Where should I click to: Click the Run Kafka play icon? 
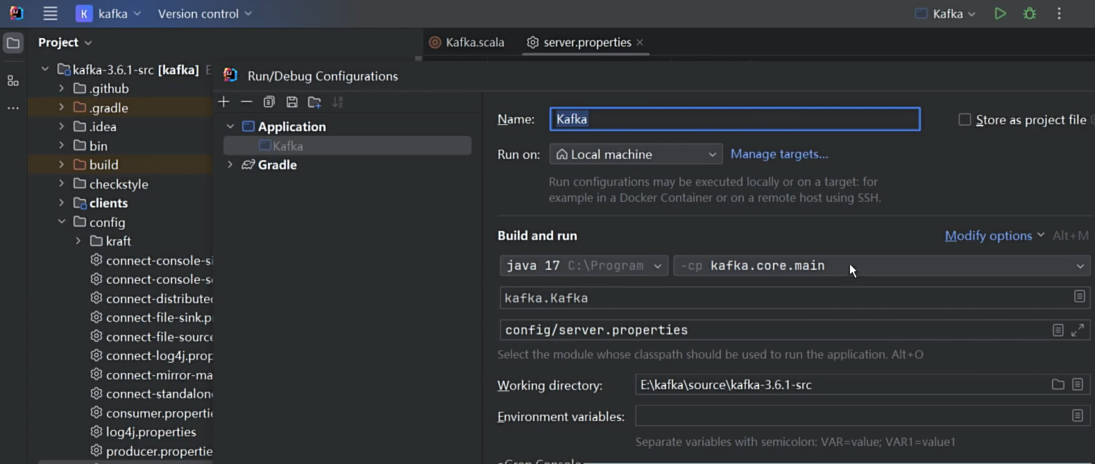pyautogui.click(x=1000, y=14)
